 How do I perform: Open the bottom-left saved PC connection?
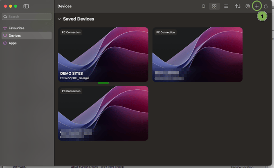coord(103,113)
